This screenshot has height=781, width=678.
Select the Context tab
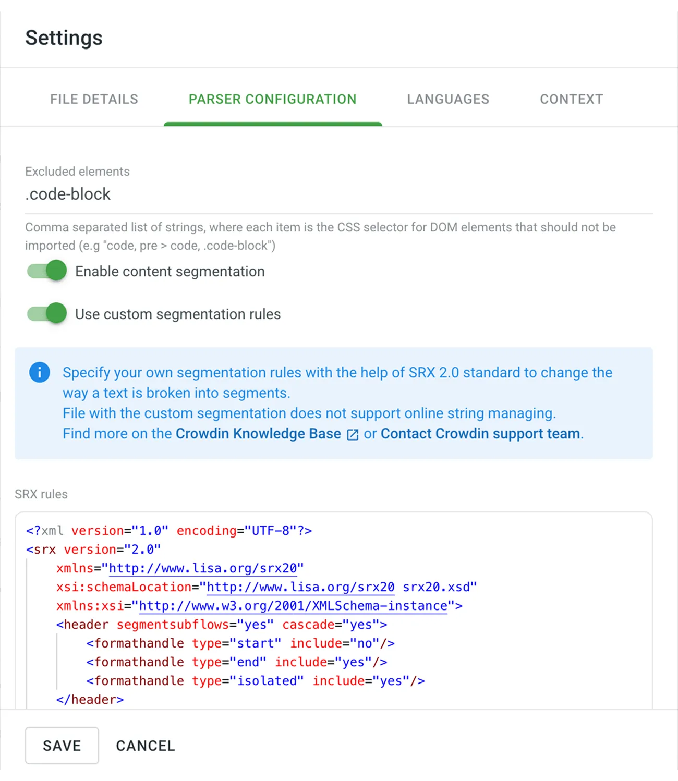click(571, 99)
